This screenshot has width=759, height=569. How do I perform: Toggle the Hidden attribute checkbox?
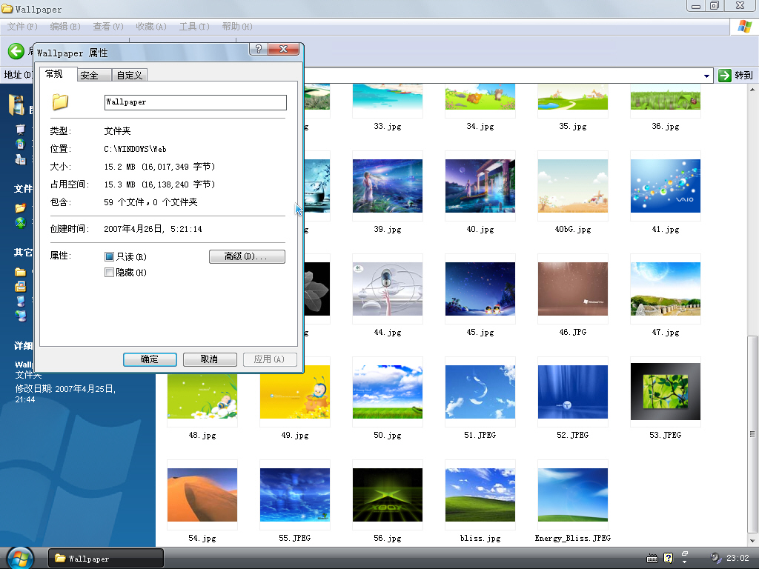coord(110,273)
